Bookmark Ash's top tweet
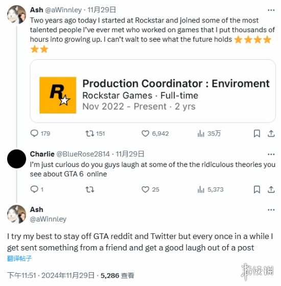 pyautogui.click(x=257, y=133)
